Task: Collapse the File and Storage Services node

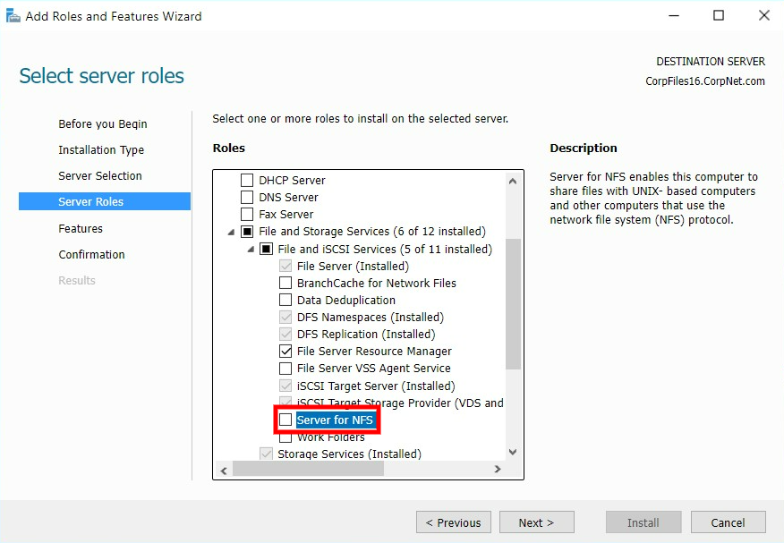Action: point(230,231)
